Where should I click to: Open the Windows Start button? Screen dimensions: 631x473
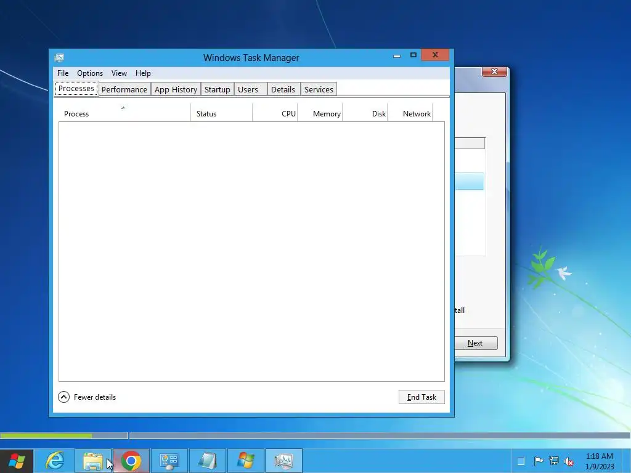[x=17, y=461]
